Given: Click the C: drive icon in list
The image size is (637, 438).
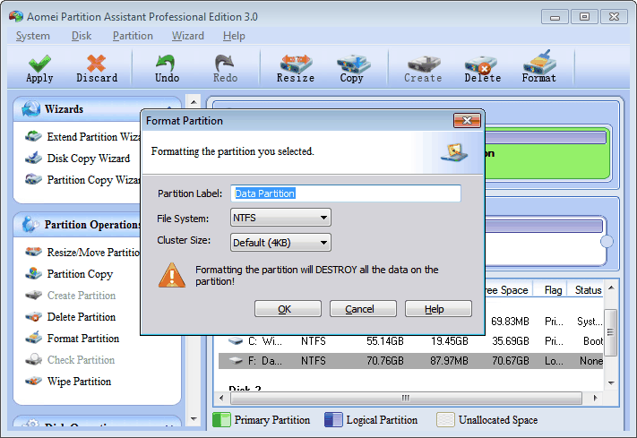Looking at the screenshot, I should coord(236,341).
